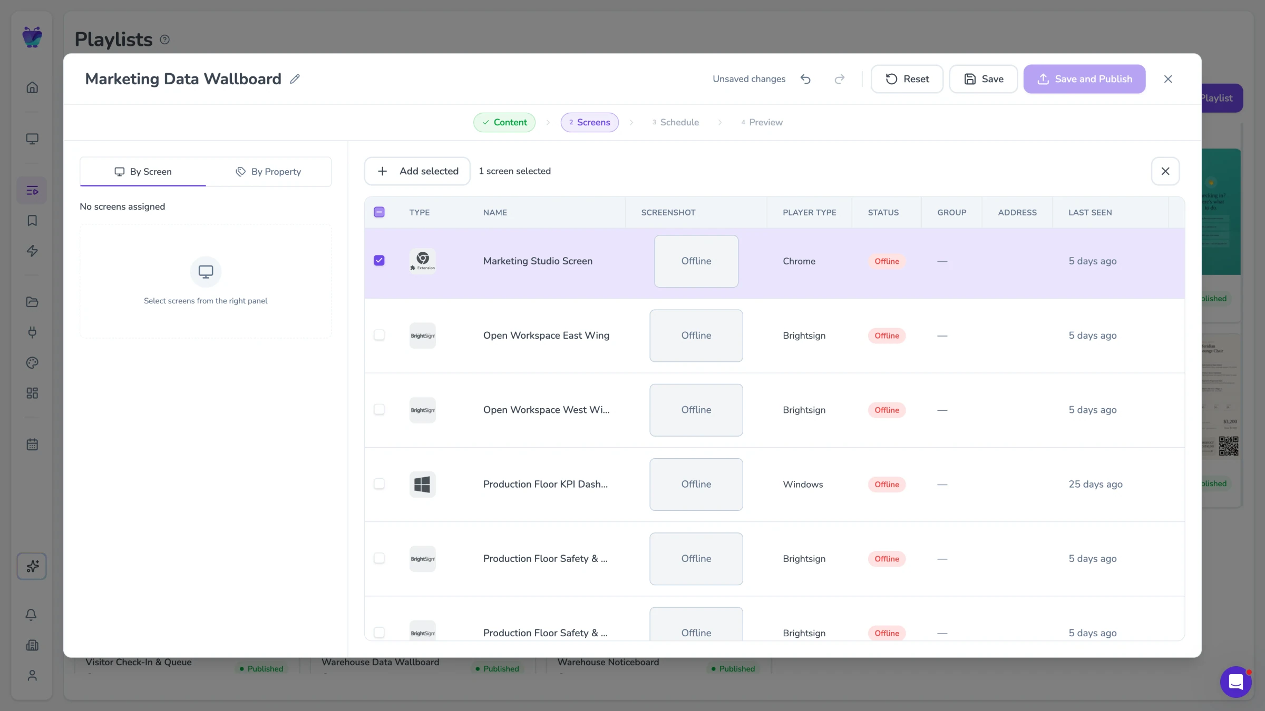Clear the screen selection with X
The image size is (1265, 711).
[1165, 171]
